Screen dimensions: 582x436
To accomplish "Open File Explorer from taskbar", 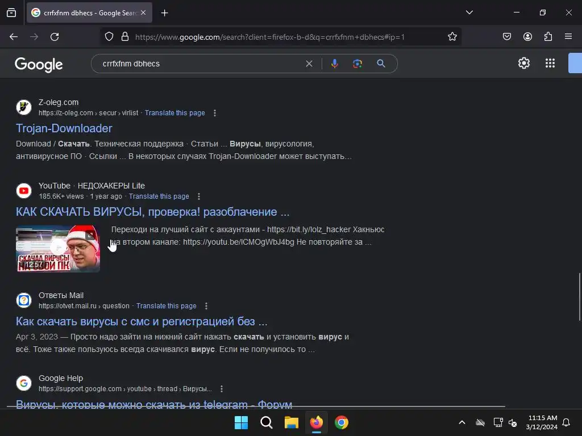I will click(x=292, y=422).
